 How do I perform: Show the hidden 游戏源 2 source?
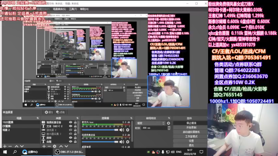tap(71, 130)
